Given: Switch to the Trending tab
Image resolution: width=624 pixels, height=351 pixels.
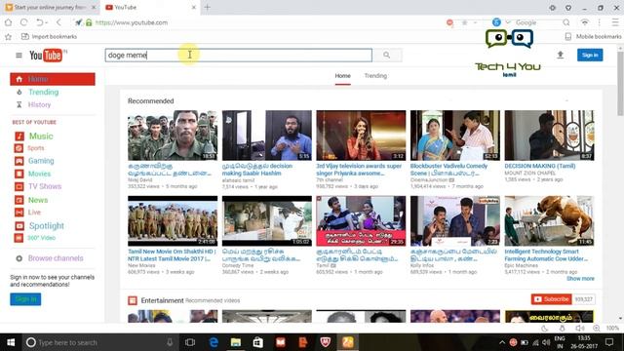Looking at the screenshot, I should point(375,76).
